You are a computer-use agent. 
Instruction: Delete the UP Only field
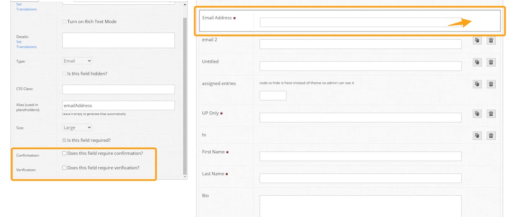tap(491, 114)
